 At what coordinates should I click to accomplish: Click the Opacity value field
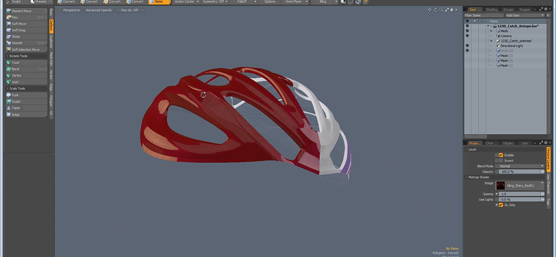point(520,172)
